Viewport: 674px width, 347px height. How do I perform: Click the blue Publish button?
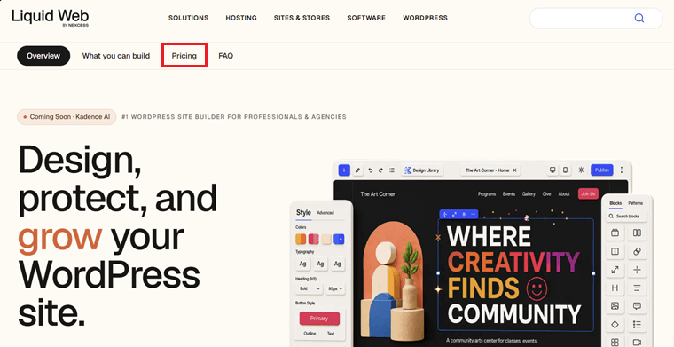[x=602, y=170]
